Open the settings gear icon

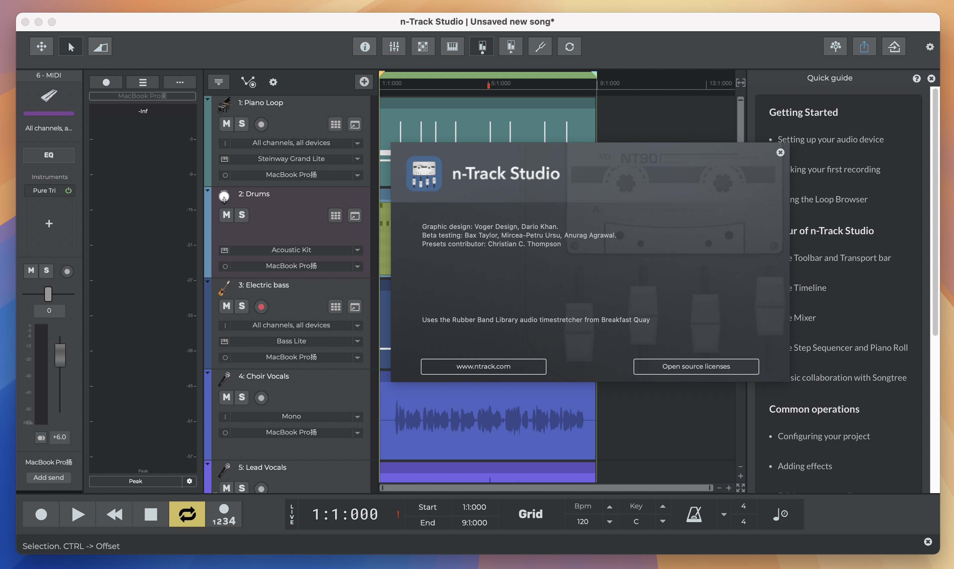point(930,46)
